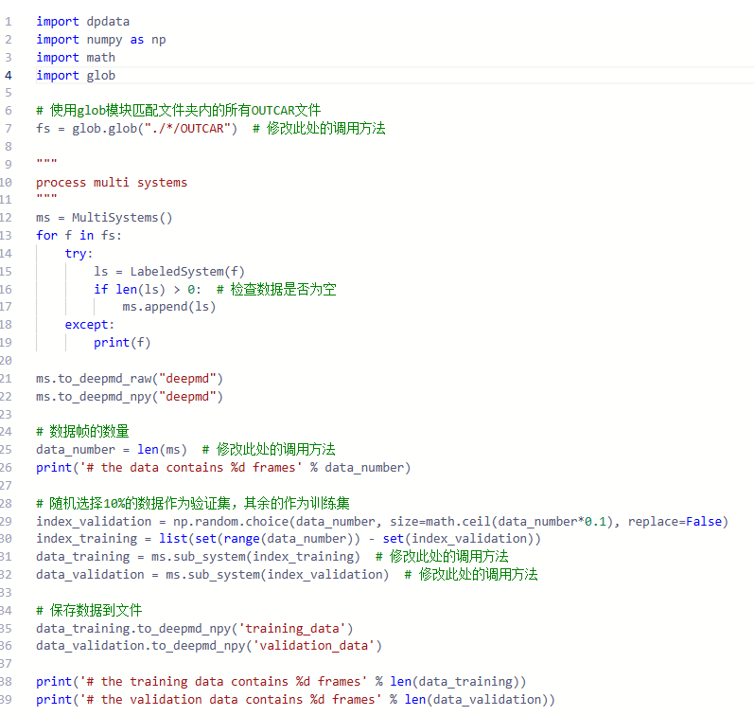Click the 'process multi systems' docstring text
This screenshot has height=716, width=754.
[x=112, y=182]
